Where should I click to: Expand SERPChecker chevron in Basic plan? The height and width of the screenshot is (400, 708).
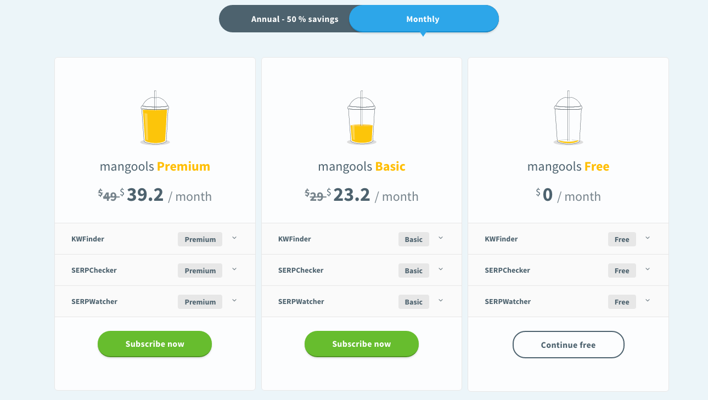441,269
